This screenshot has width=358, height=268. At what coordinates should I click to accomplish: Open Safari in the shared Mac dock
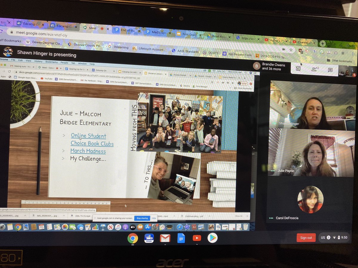click(180, 227)
